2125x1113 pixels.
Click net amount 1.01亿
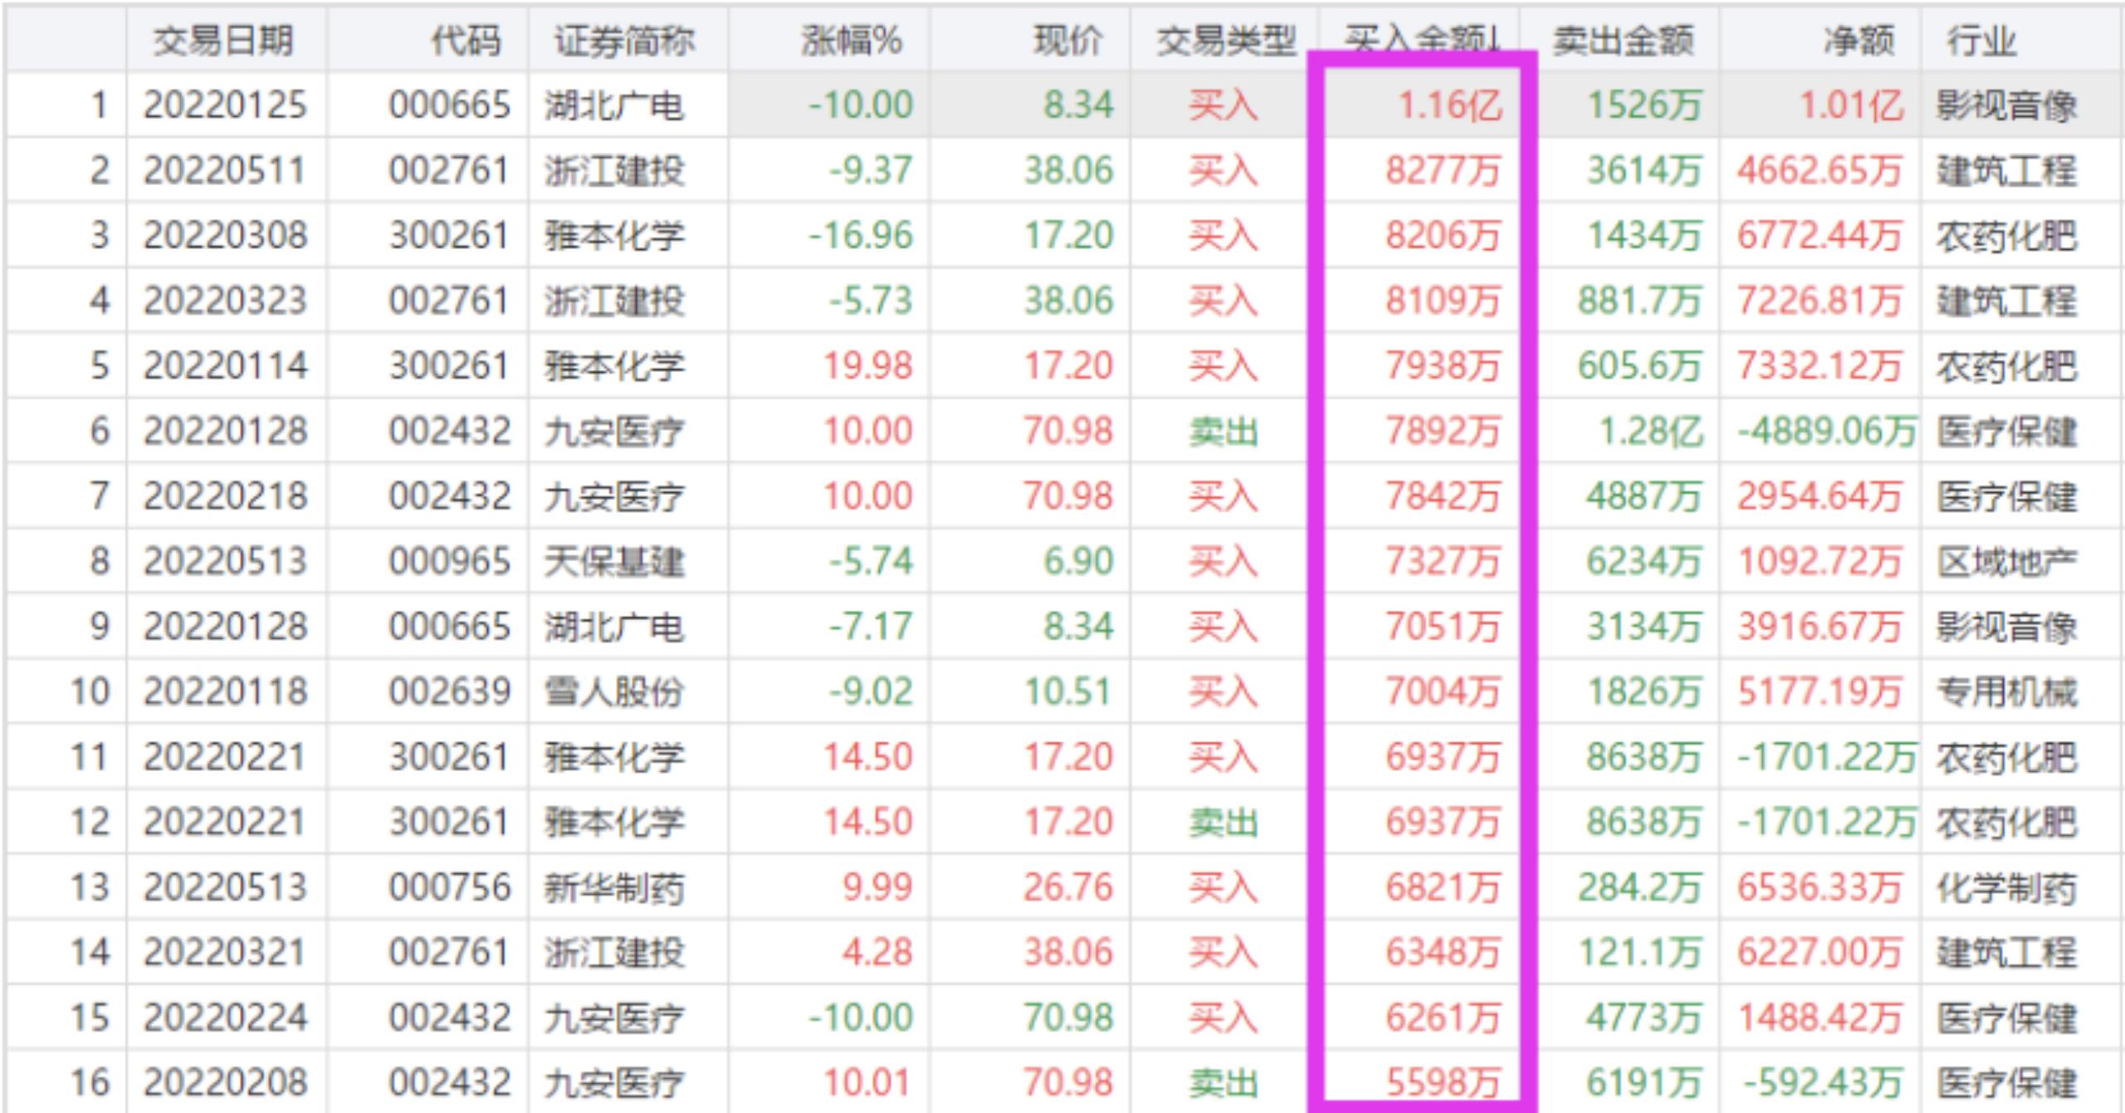1851,105
